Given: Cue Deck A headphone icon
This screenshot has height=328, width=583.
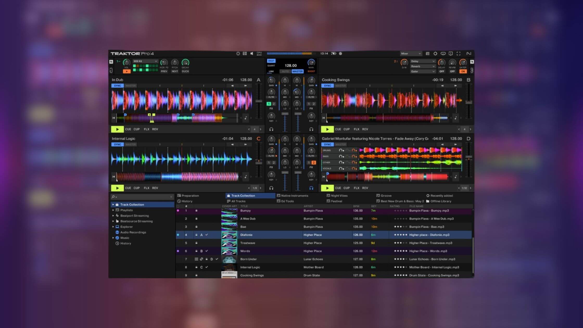Looking at the screenshot, I should [271, 129].
